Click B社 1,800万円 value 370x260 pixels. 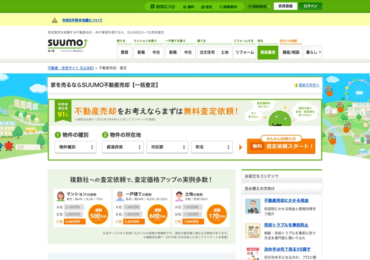click(x=132, y=214)
